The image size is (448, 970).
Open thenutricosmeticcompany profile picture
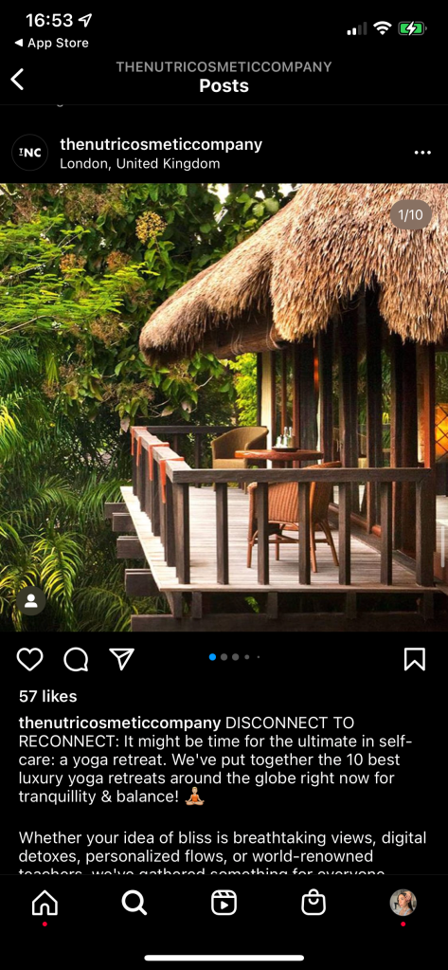[30, 153]
